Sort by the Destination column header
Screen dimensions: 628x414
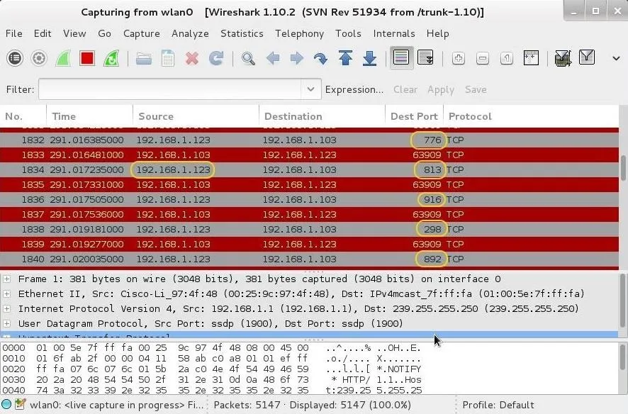[x=322, y=116]
